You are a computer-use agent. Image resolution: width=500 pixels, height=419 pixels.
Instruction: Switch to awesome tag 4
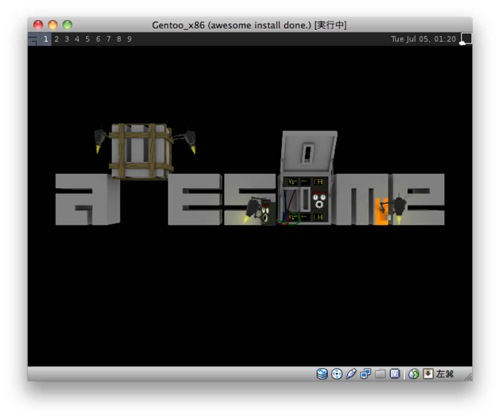pos(77,39)
